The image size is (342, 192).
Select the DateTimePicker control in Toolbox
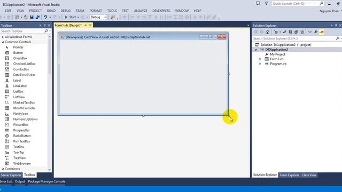(24, 75)
